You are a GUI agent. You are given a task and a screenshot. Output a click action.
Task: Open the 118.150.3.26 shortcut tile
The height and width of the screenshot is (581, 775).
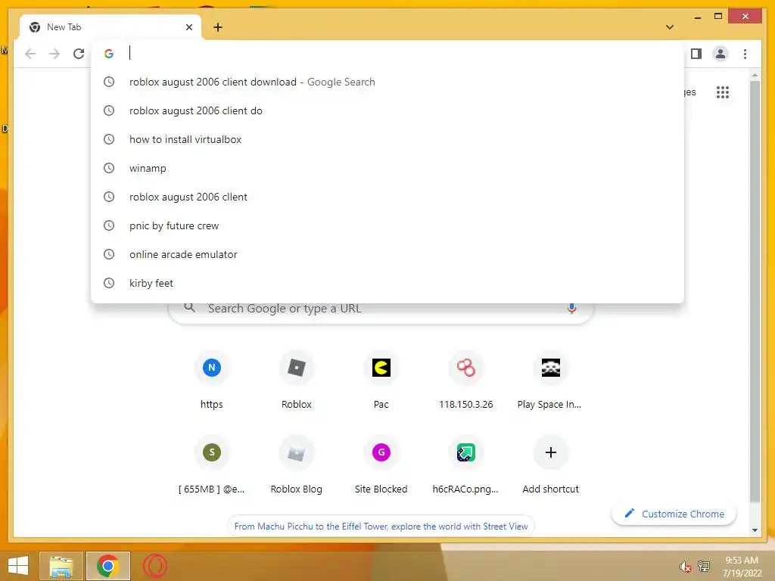(466, 381)
